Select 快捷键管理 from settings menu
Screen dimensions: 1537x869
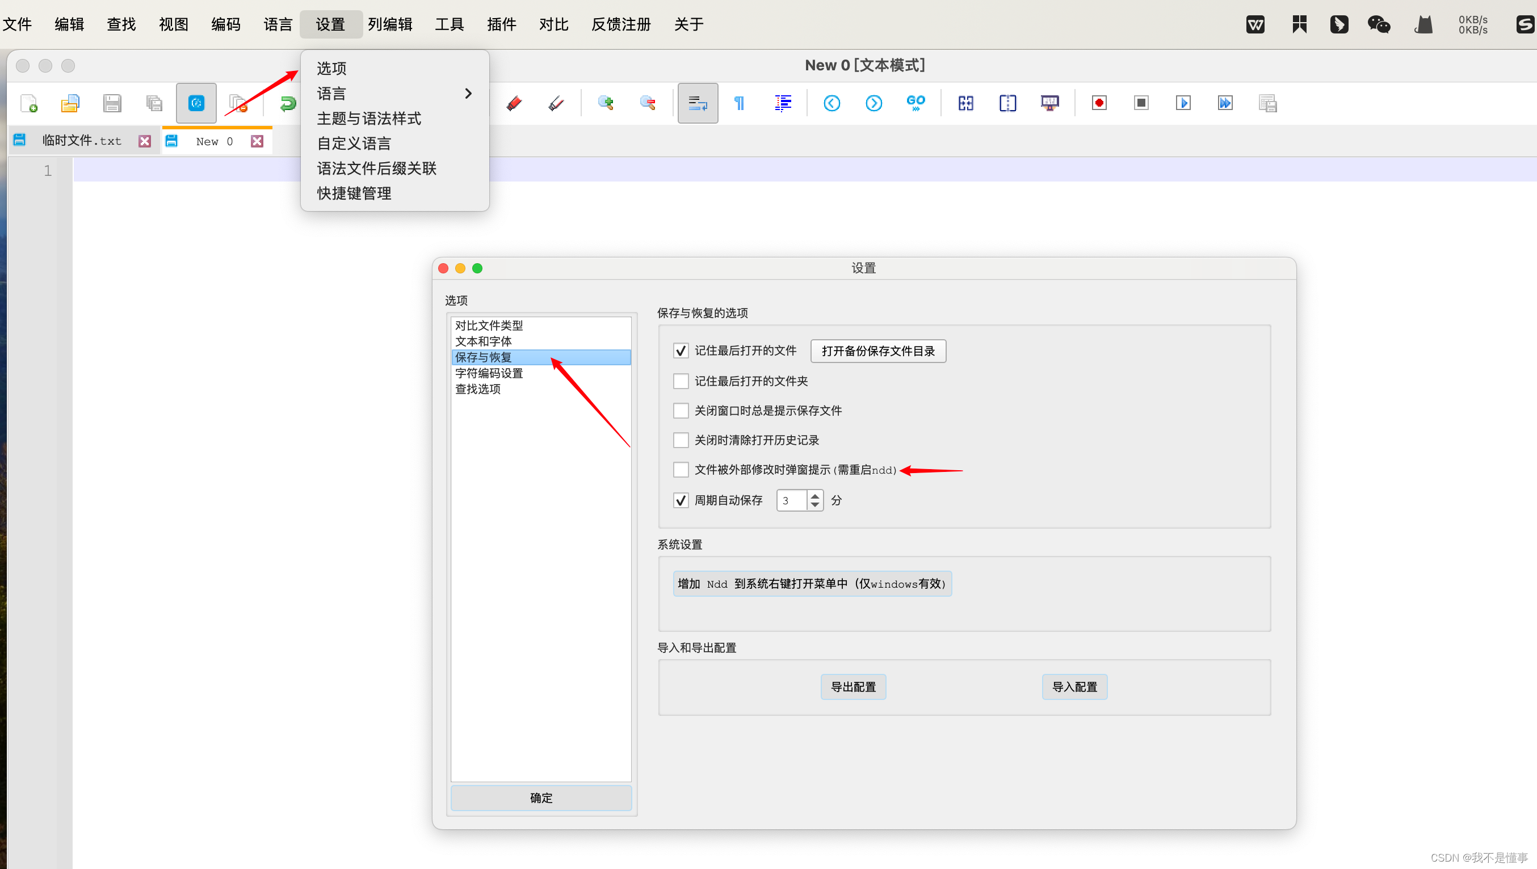click(354, 193)
